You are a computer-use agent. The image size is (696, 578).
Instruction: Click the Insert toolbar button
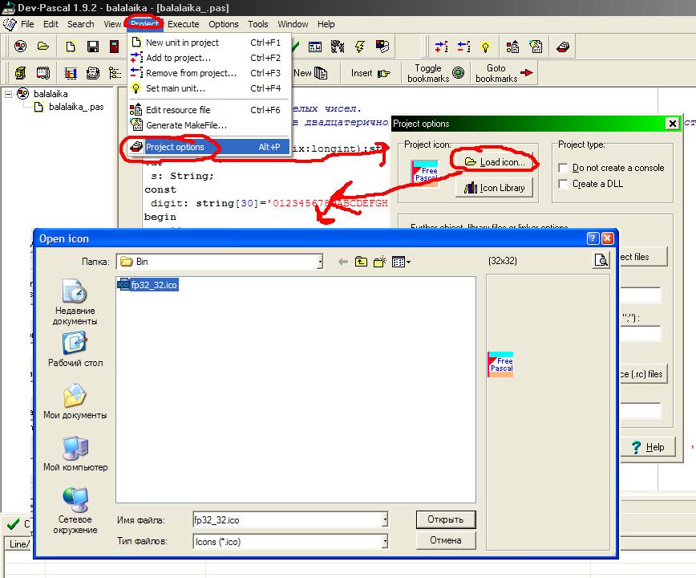pos(370,73)
